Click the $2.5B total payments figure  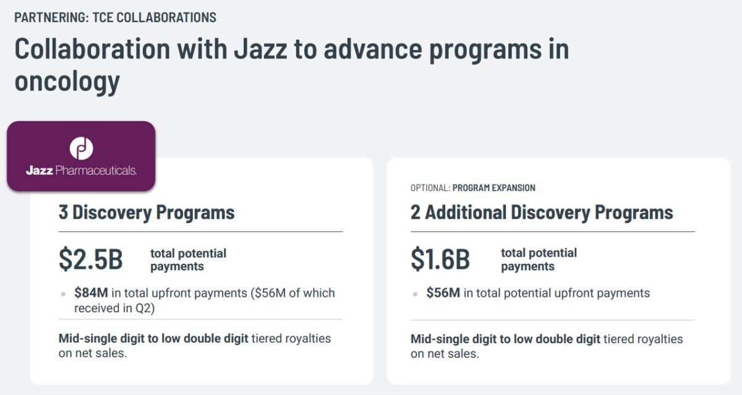91,260
